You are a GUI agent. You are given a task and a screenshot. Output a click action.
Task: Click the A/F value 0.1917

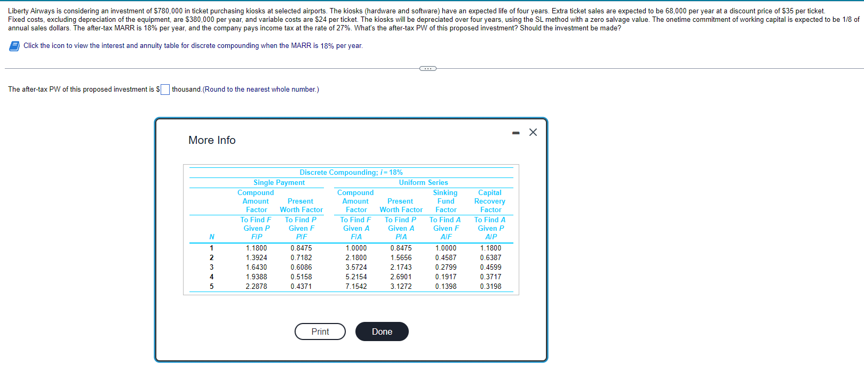pyautogui.click(x=446, y=277)
